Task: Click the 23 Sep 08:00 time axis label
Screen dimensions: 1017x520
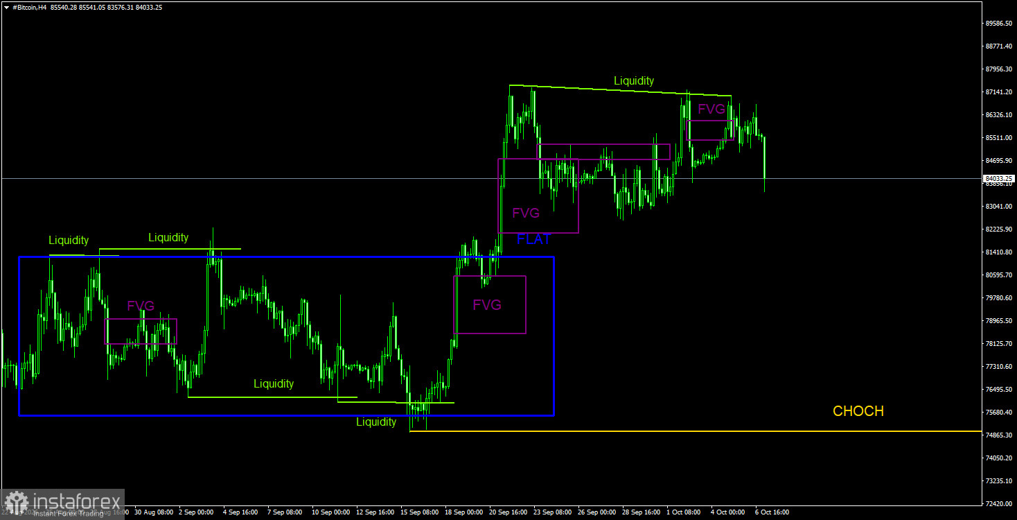Action: click(x=551, y=512)
